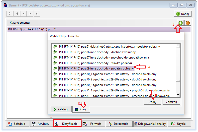Go to the first record arrow
Viewport: 198px width, 132px height.
(17, 14)
